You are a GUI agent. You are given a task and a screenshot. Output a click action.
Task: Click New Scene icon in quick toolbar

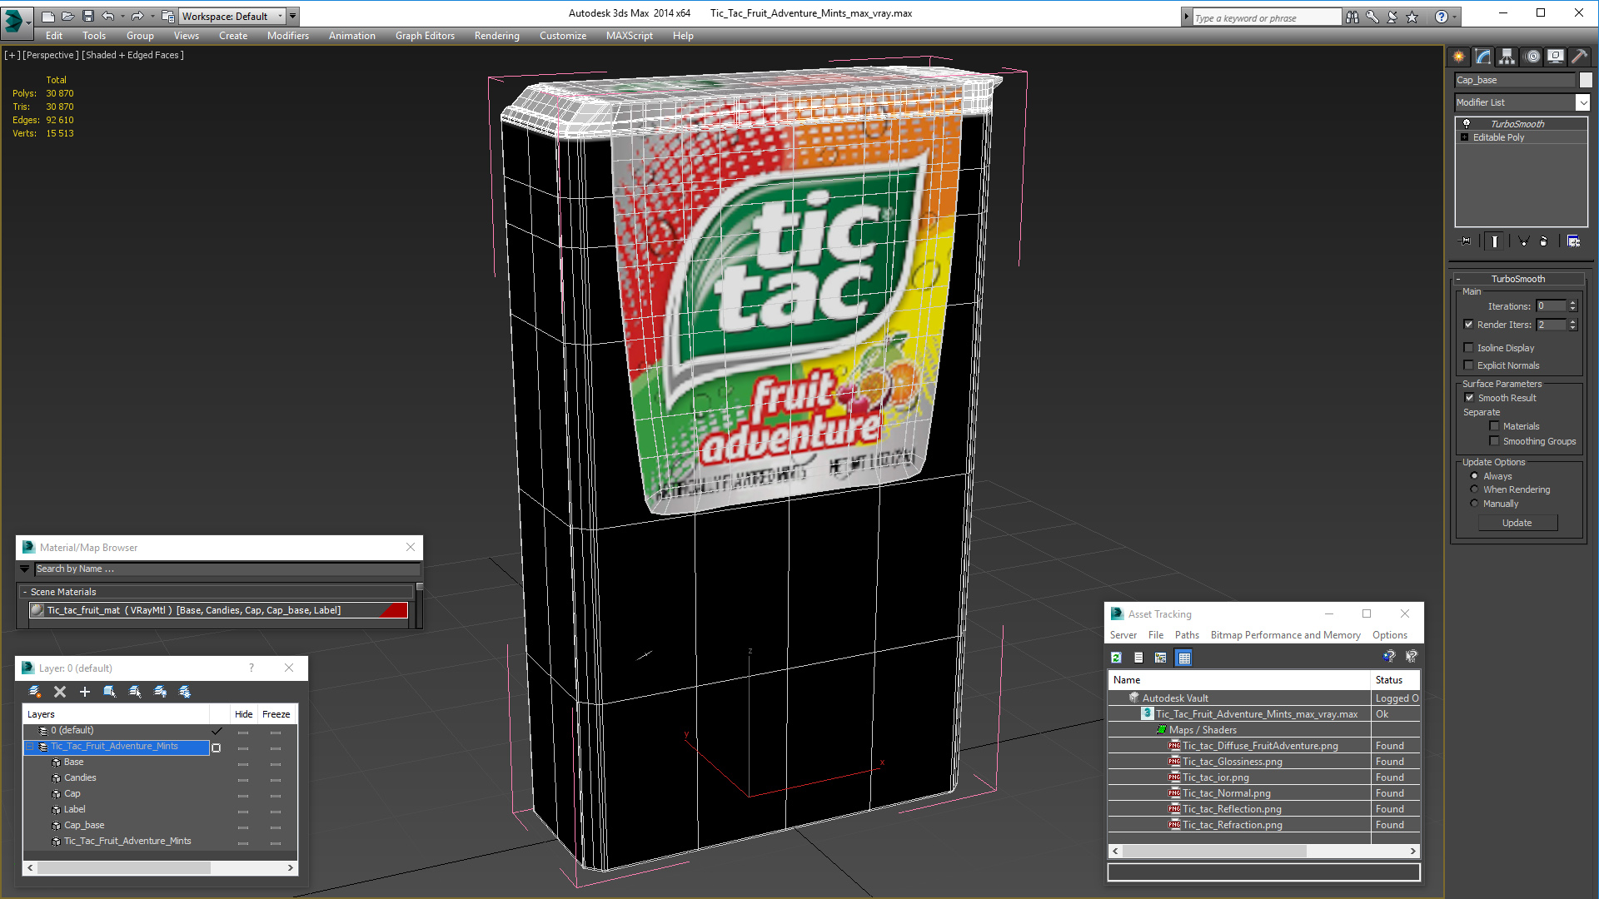pyautogui.click(x=48, y=16)
